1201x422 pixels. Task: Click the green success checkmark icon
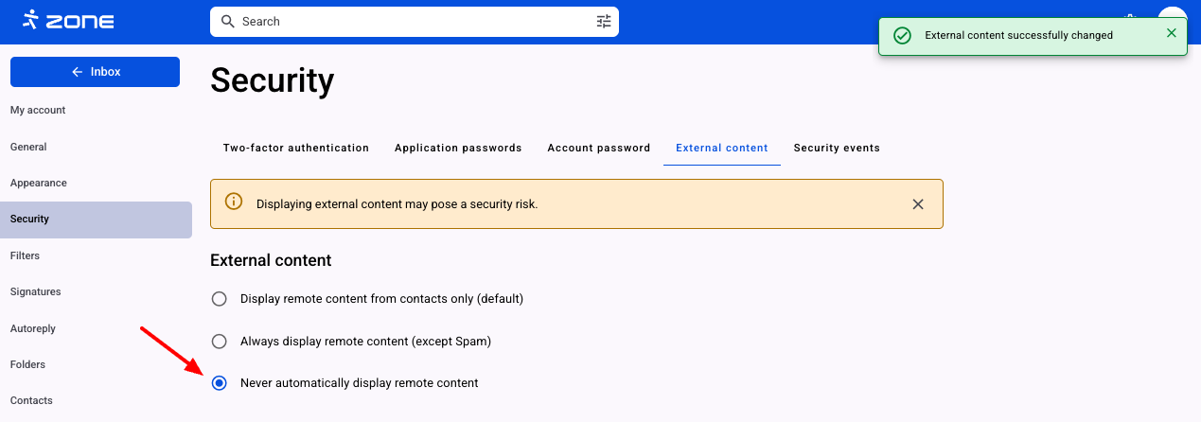point(902,35)
